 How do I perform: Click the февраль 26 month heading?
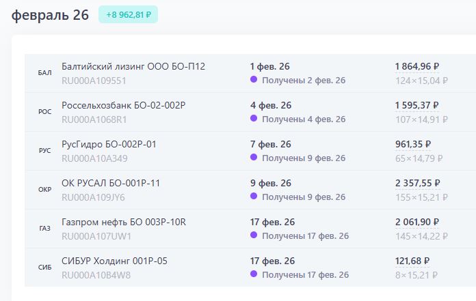(x=50, y=15)
